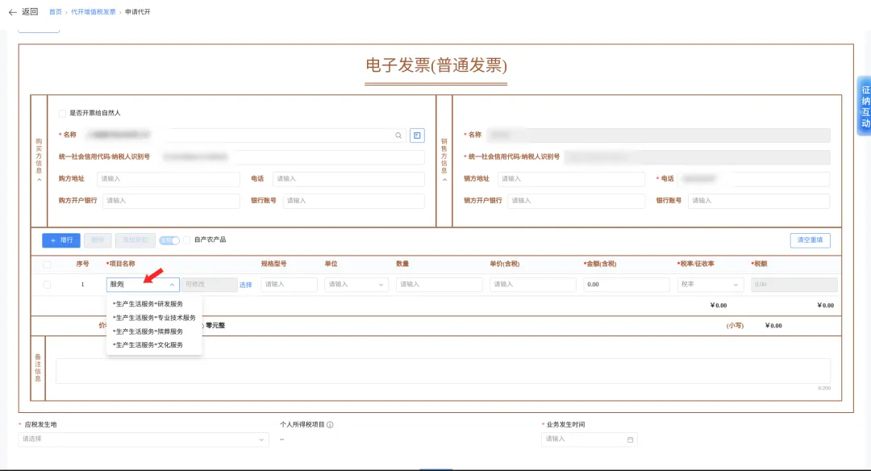Viewport: 871px width, 471px height.
Task: Click the 项目名称 field containing 服务
Action: (143, 285)
